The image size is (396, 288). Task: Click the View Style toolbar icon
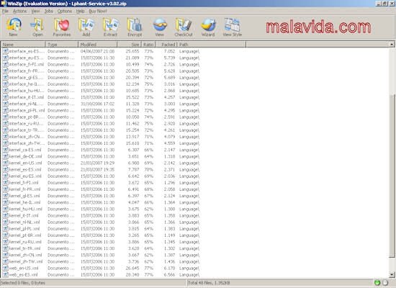coord(232,25)
